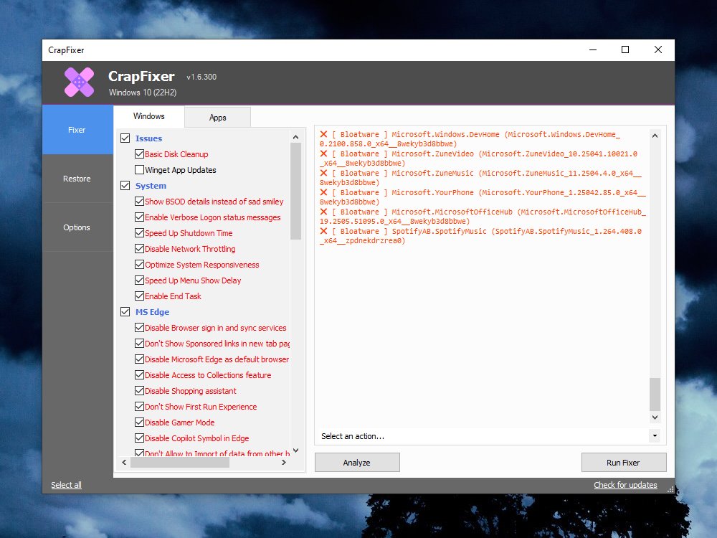Click the Run Fixer button

click(x=624, y=463)
